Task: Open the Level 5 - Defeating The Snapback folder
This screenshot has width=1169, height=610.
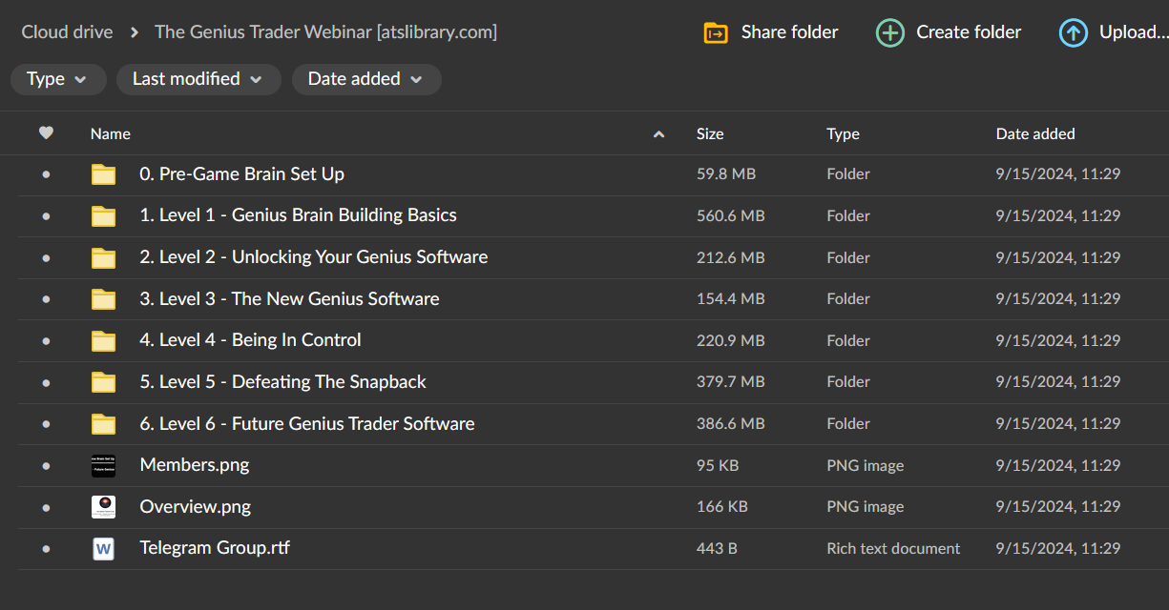Action: coord(282,381)
